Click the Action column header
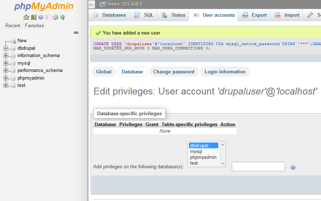321x201 pixels. [228, 125]
